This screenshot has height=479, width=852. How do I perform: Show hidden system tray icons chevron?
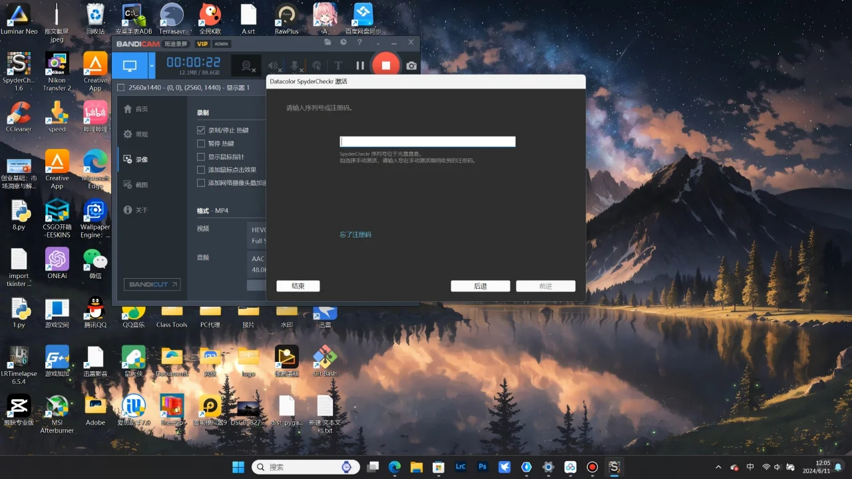(718, 467)
